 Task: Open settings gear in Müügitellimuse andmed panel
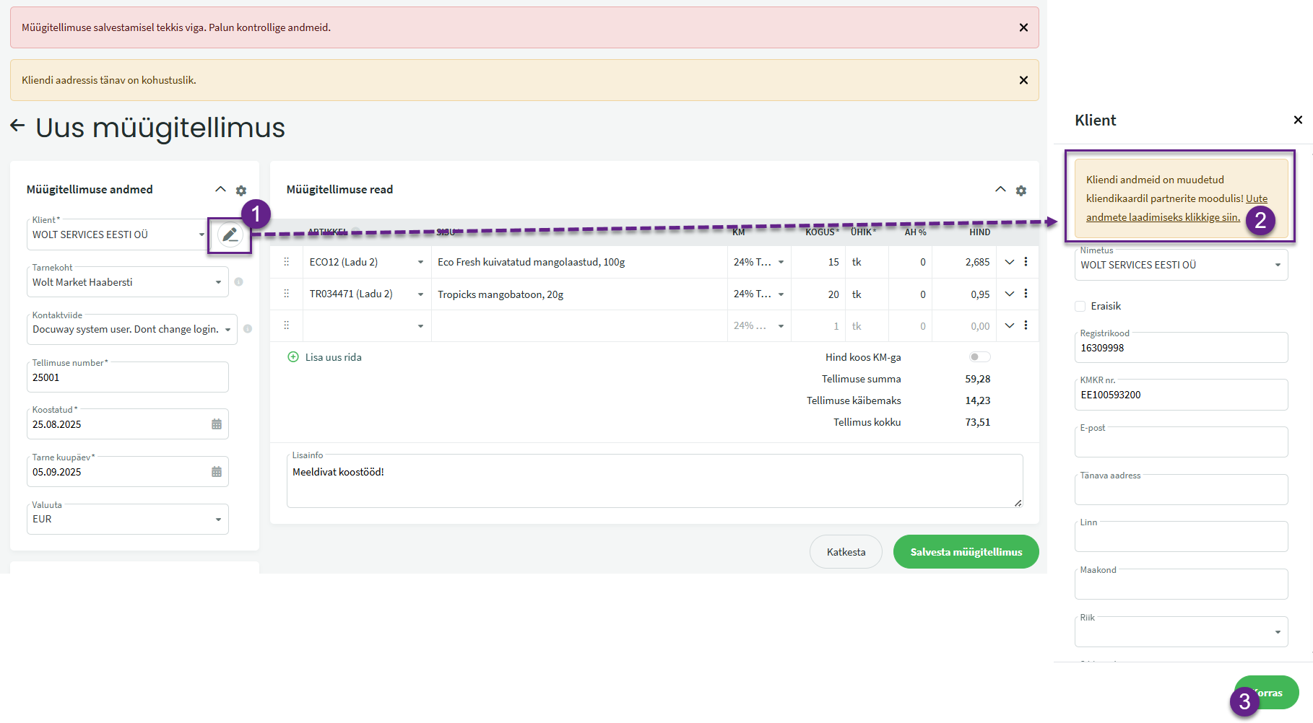(x=241, y=190)
